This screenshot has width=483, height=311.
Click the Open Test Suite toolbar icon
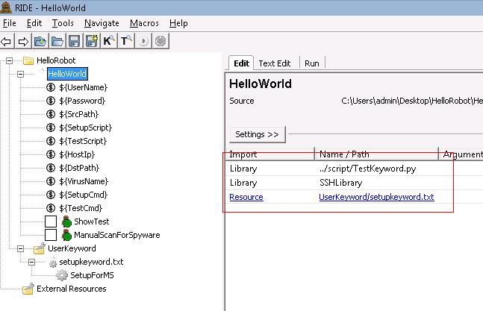[x=40, y=41]
